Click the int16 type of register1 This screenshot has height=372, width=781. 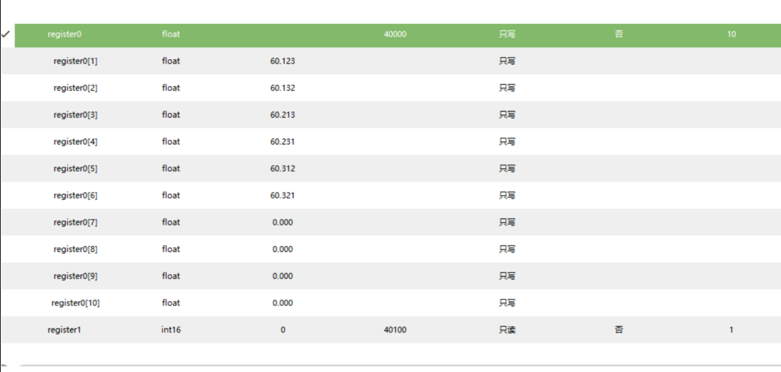(x=171, y=330)
